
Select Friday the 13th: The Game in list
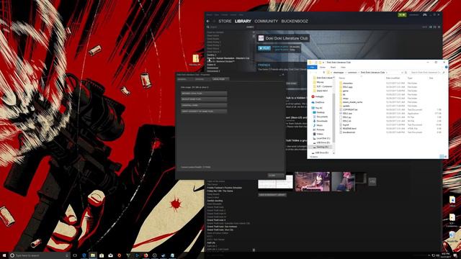[x=220, y=191]
